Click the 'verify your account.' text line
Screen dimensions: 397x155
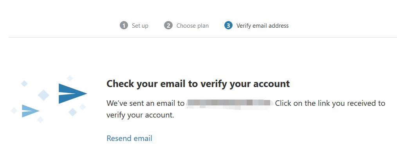(x=140, y=115)
